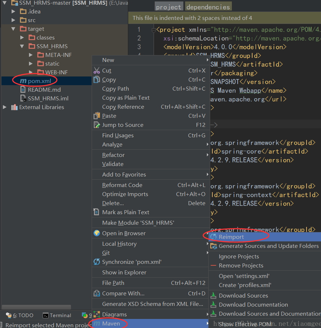
Task: Click line number 2 in gutter
Action: [139, 38]
